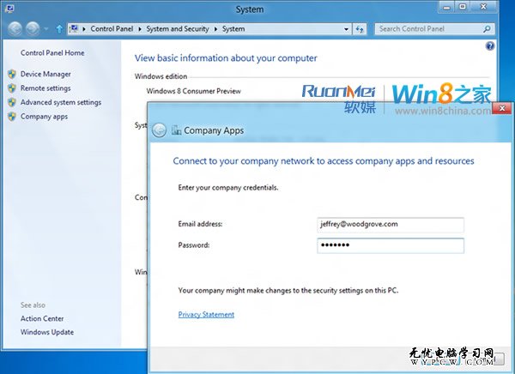
Task: Click shield icon beside Company apps
Action: tap(12, 117)
